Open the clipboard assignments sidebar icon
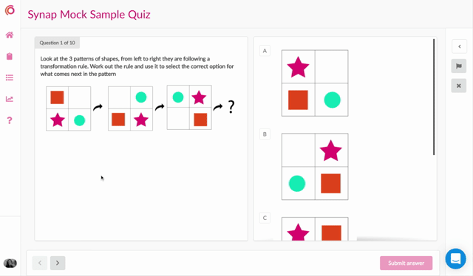The width and height of the screenshot is (473, 276). point(10,56)
